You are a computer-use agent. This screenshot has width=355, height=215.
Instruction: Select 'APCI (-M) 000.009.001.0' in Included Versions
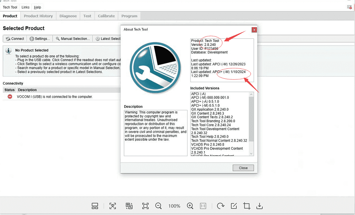210,98
